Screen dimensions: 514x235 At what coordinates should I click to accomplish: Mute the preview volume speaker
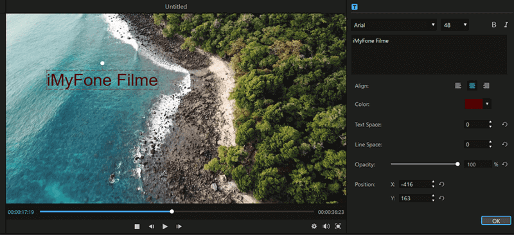coord(326,226)
